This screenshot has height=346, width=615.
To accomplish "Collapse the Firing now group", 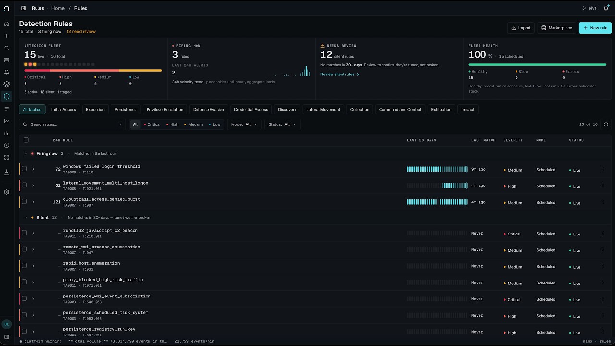I will 26,153.
